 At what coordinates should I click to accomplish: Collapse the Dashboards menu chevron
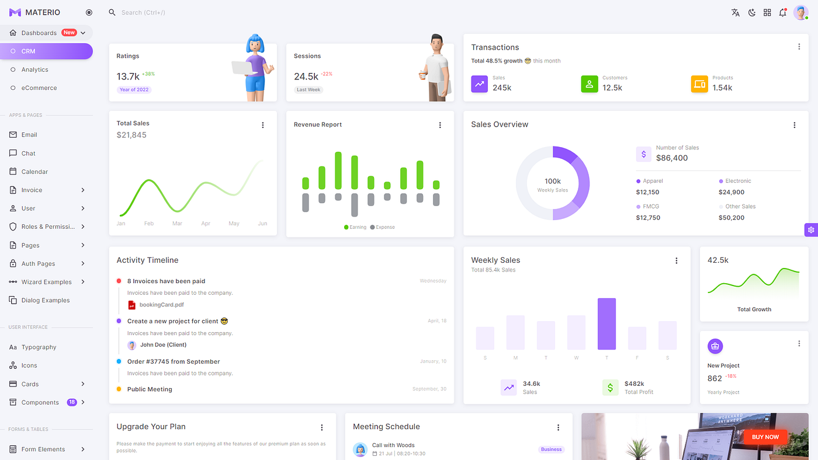83,33
